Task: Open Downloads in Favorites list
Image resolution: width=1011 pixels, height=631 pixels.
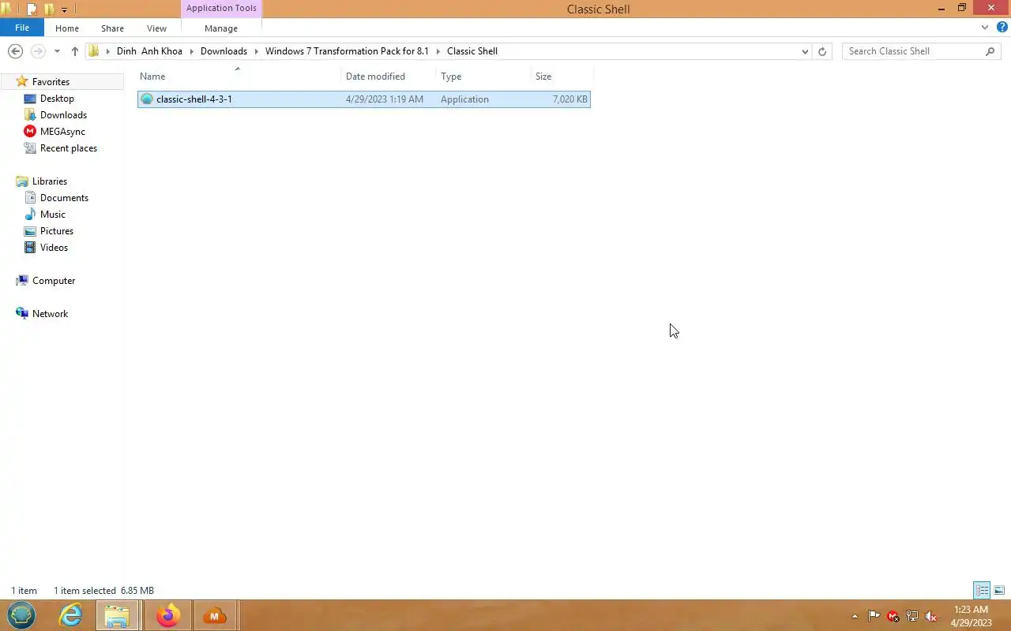Action: (63, 115)
